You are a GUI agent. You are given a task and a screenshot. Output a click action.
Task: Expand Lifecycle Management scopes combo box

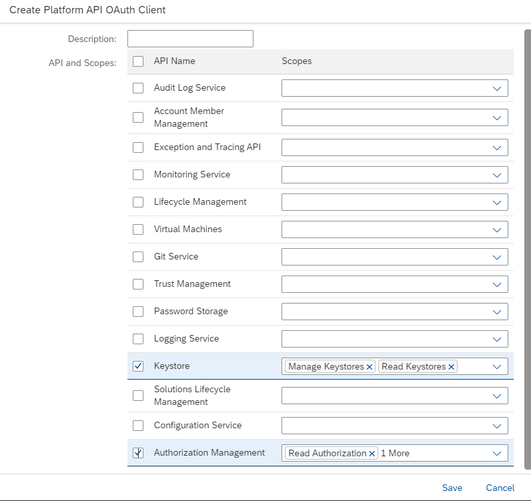pyautogui.click(x=395, y=202)
